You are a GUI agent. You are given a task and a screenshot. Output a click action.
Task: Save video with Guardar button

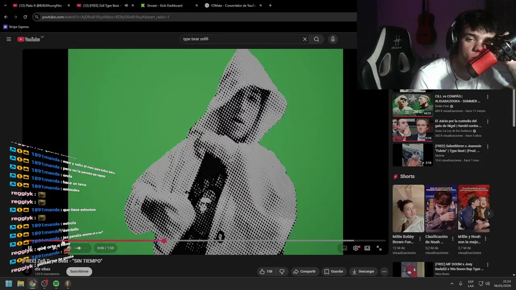(x=334, y=271)
